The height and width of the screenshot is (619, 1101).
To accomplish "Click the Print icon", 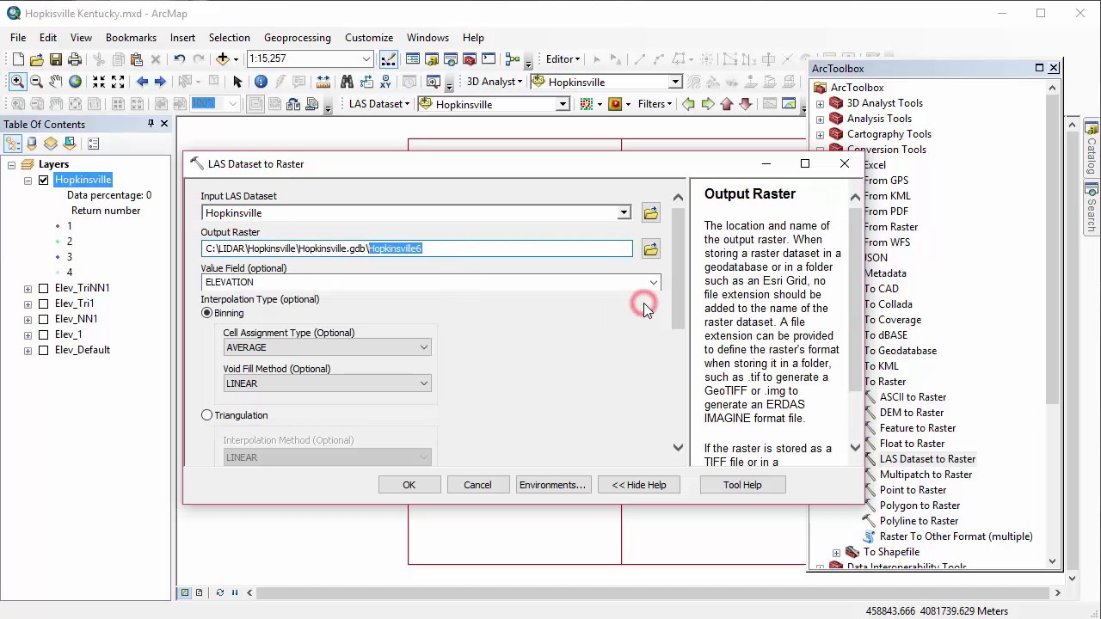I will pyautogui.click(x=75, y=59).
